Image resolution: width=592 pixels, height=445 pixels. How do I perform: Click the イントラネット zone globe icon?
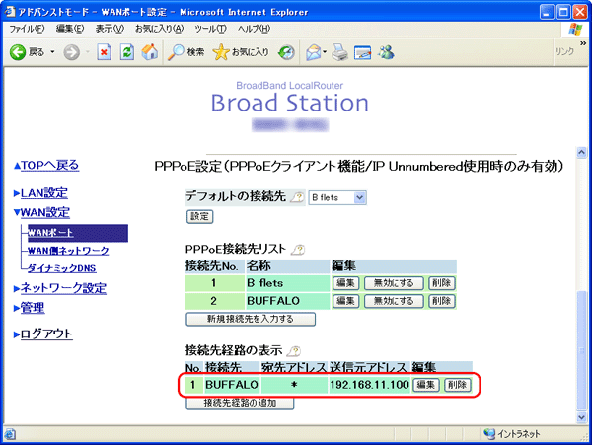coord(489,434)
